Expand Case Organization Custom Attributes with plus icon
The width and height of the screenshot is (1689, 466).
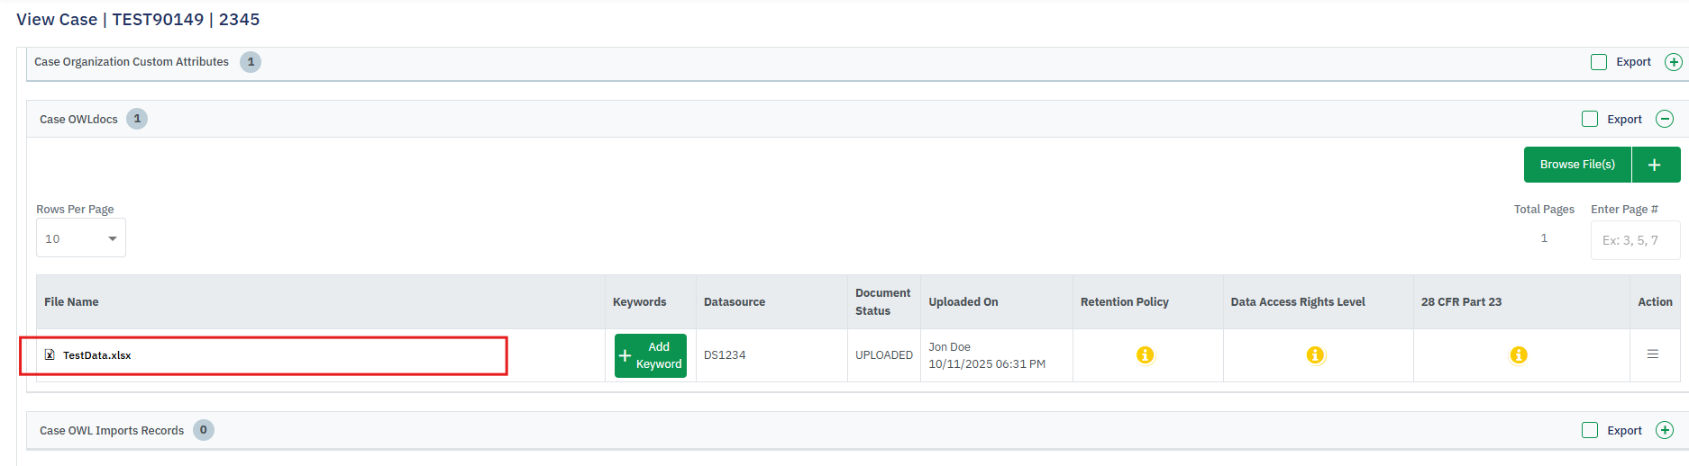pyautogui.click(x=1673, y=62)
